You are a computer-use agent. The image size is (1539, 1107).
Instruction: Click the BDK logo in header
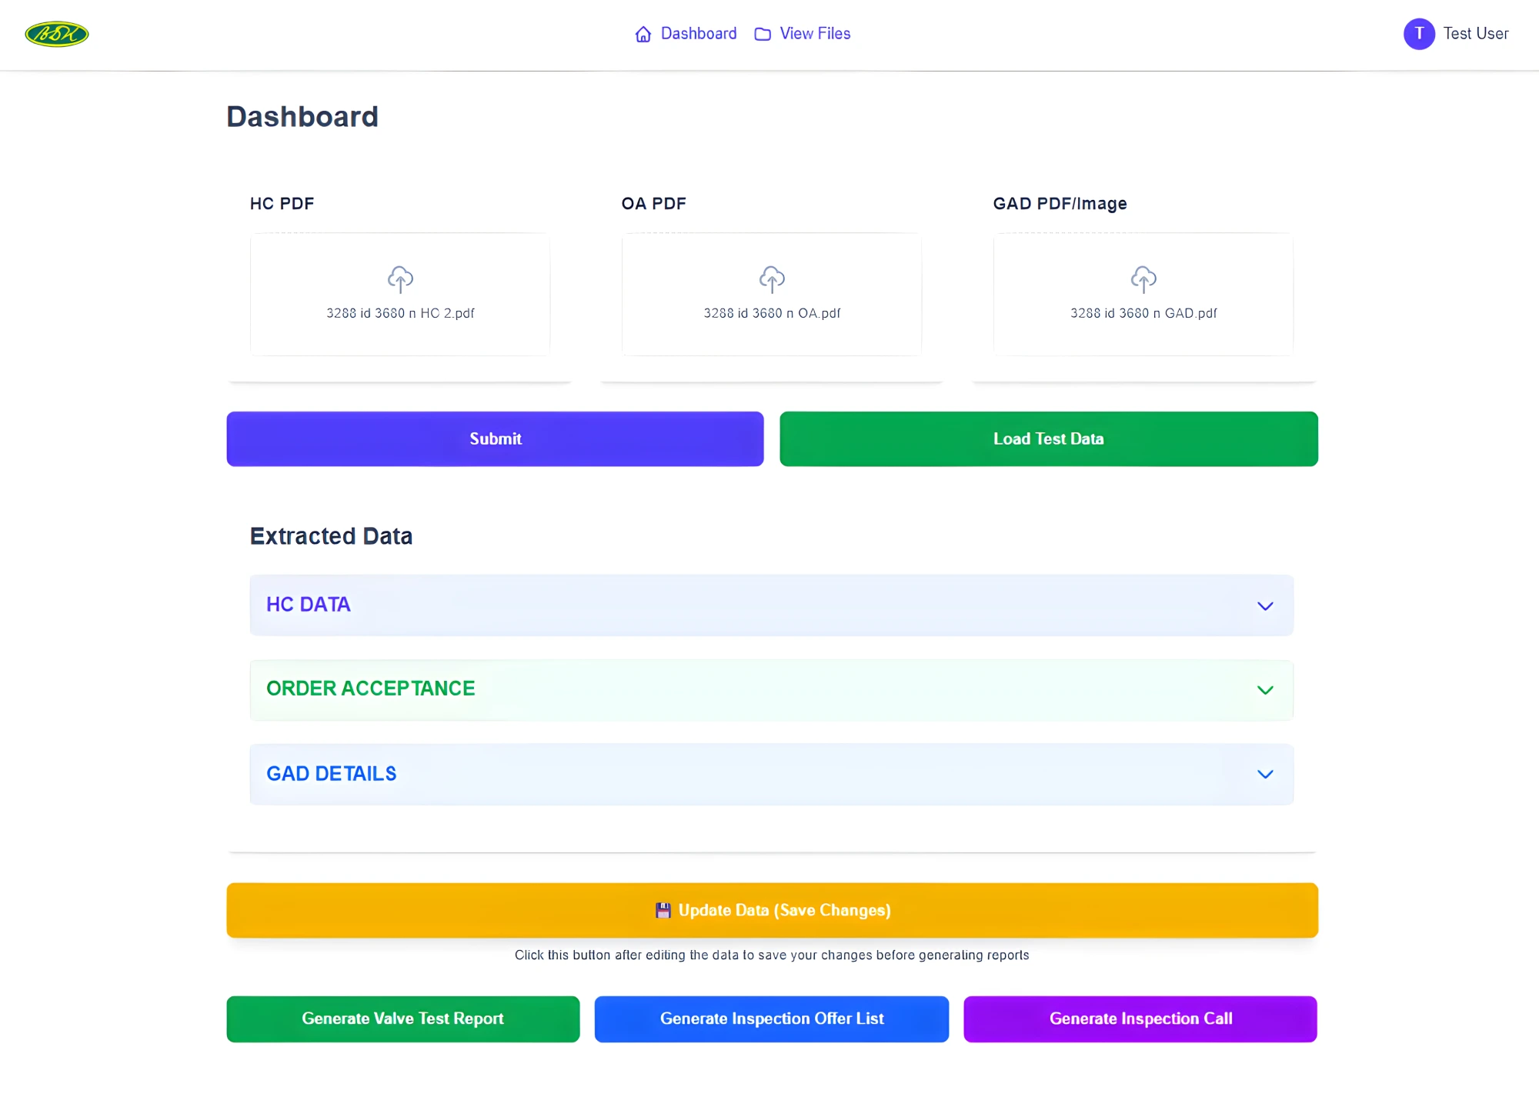pyautogui.click(x=57, y=34)
